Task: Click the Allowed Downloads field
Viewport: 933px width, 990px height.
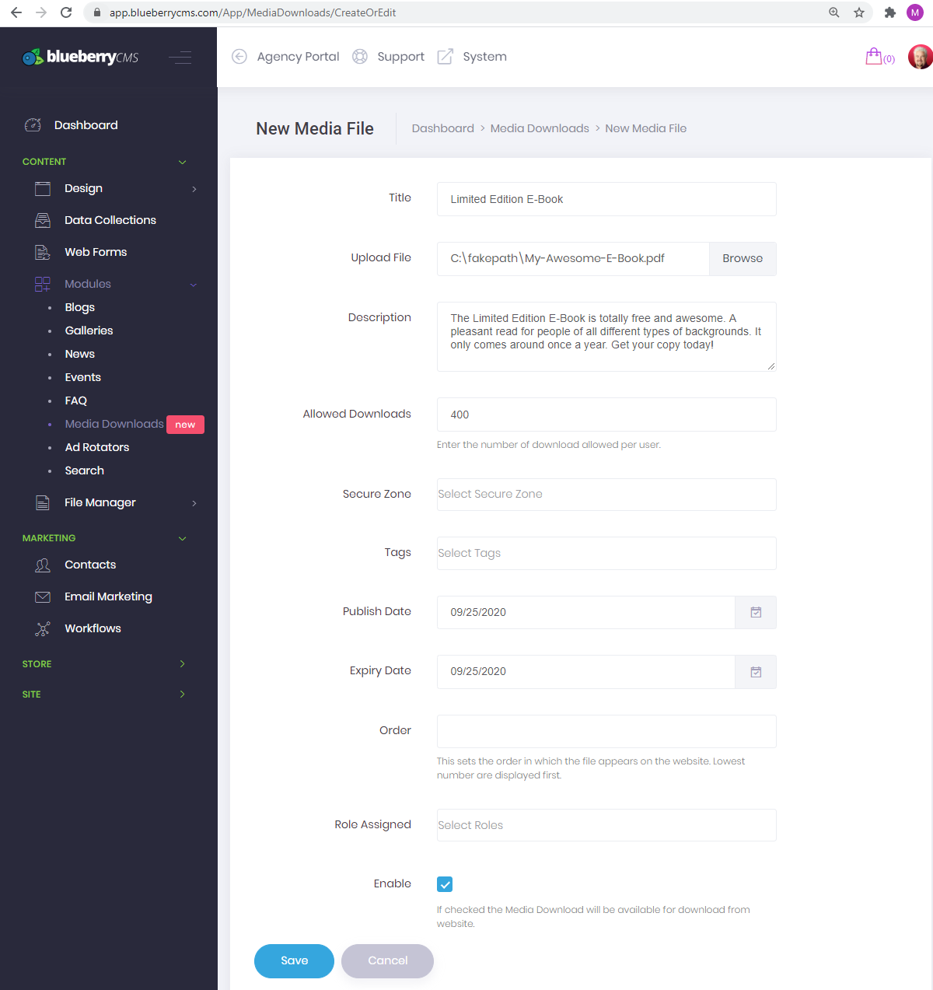Action: coord(606,415)
